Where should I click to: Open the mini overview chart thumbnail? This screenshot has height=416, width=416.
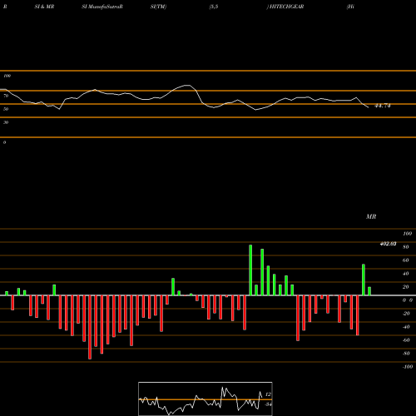[x=206, y=399]
